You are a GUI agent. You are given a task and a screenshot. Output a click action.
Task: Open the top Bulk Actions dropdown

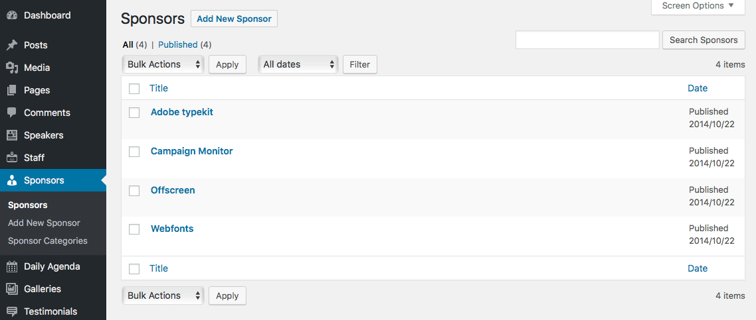pos(163,64)
